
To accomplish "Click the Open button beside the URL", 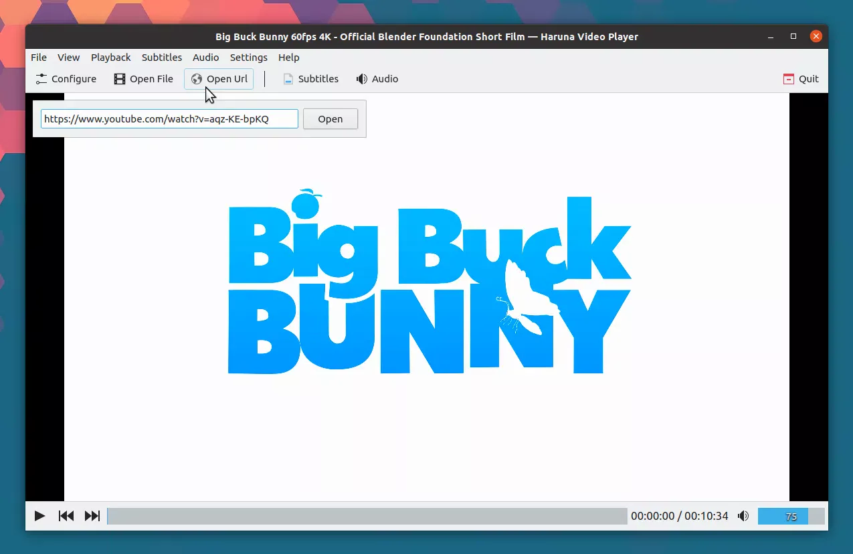I will tap(330, 119).
